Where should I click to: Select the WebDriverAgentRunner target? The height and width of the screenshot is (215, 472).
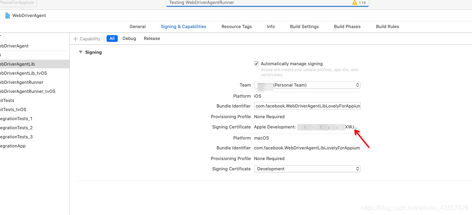(x=34, y=82)
